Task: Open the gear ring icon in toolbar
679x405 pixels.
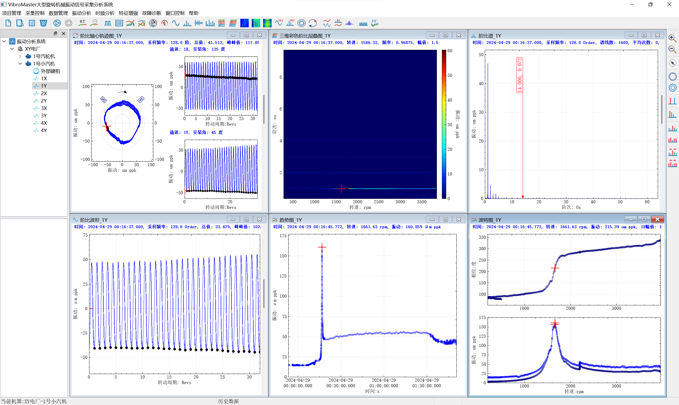Action: click(301, 23)
